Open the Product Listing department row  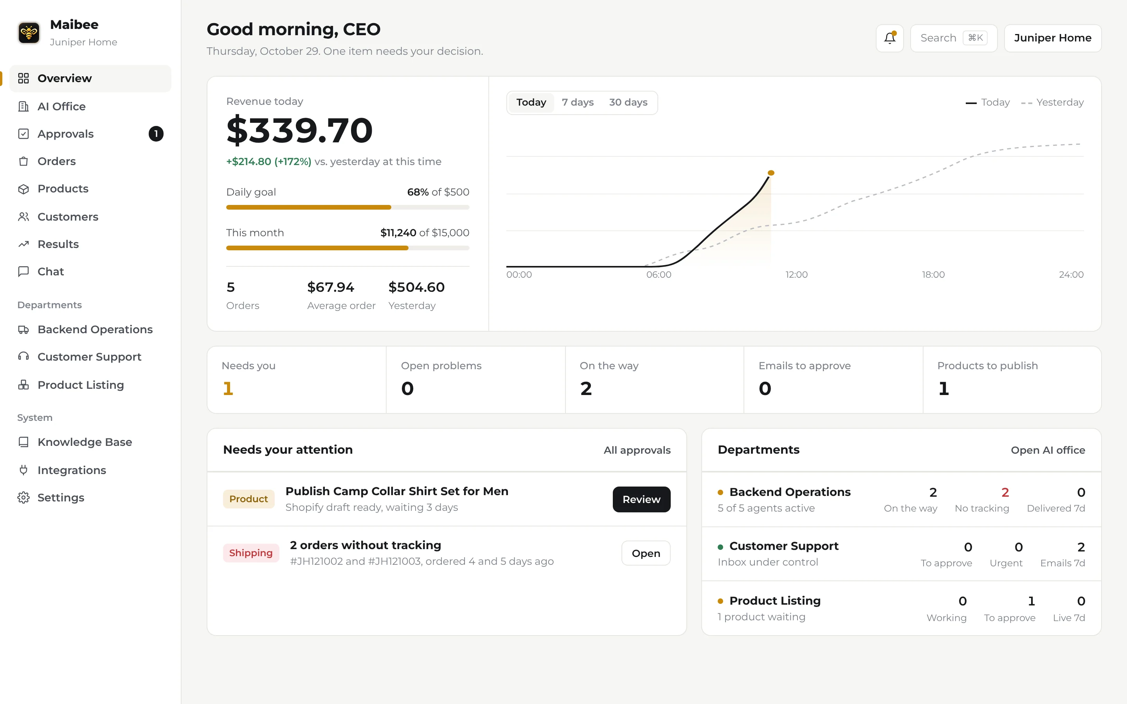click(x=901, y=608)
